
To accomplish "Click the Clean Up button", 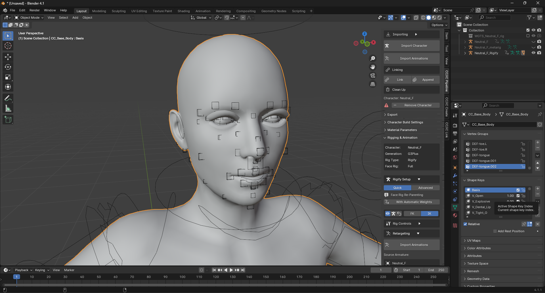I will 412,90.
